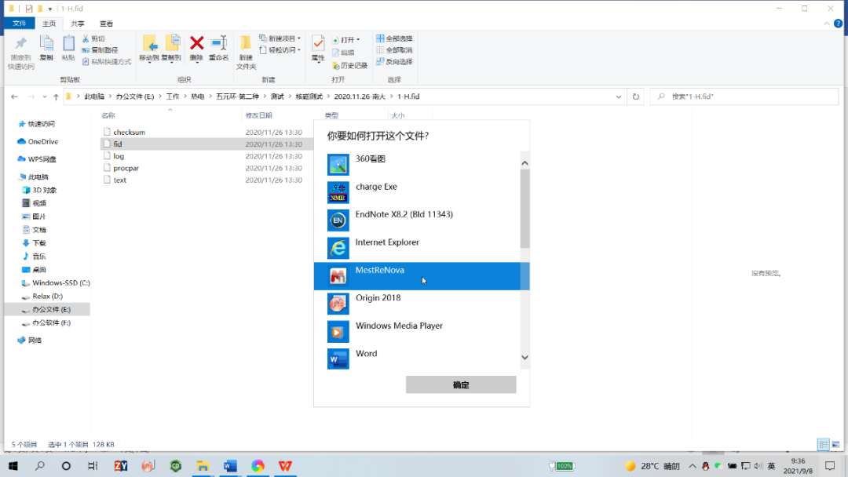Switch to details view in status bar
This screenshot has height=477, width=848.
(x=824, y=445)
